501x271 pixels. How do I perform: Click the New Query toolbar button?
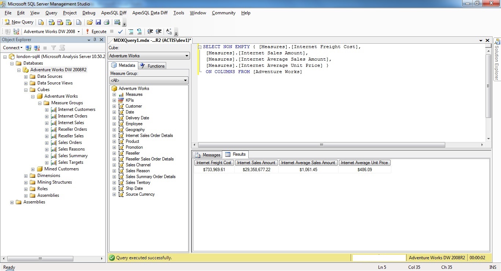(19, 22)
